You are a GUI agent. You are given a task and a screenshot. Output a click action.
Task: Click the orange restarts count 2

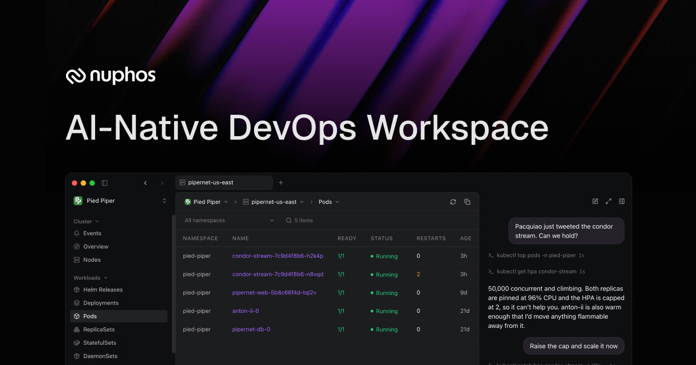418,275
